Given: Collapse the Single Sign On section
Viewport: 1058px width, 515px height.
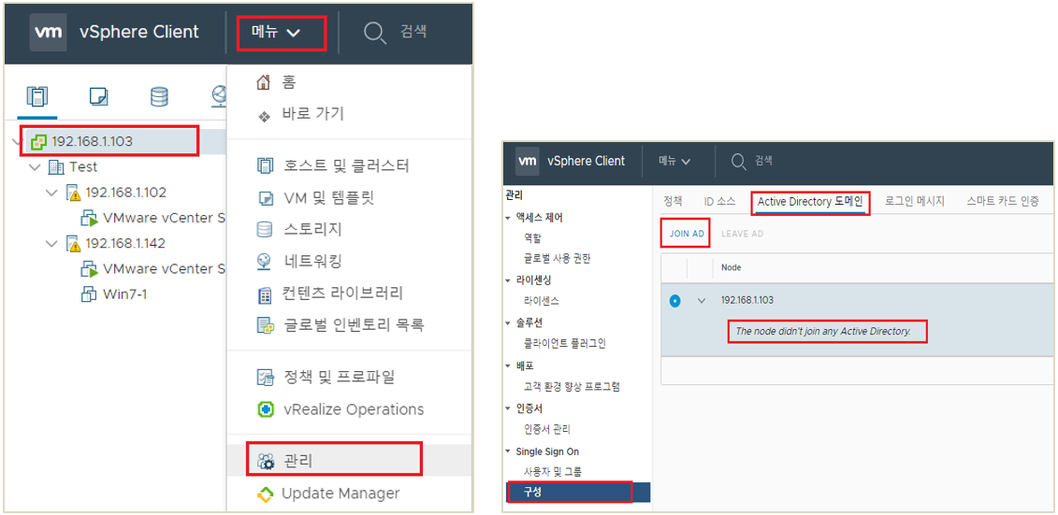Looking at the screenshot, I should pyautogui.click(x=507, y=451).
